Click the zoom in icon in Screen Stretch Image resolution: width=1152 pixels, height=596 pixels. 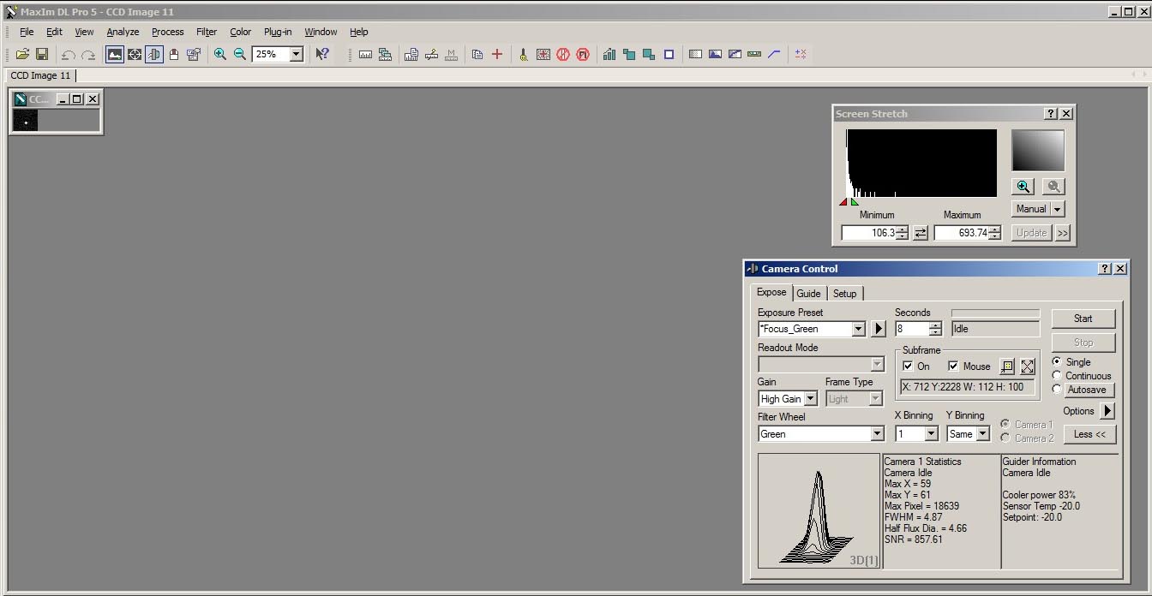1023,187
